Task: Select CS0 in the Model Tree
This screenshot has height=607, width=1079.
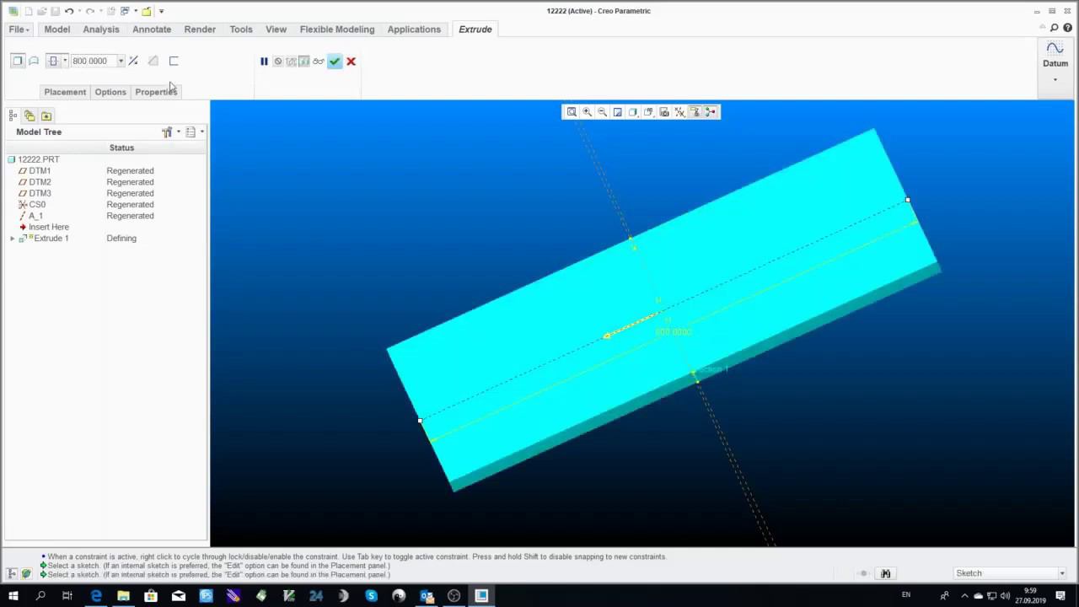Action: [x=37, y=205]
